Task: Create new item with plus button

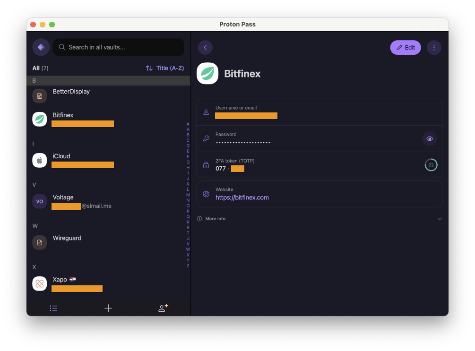Action: pyautogui.click(x=108, y=308)
